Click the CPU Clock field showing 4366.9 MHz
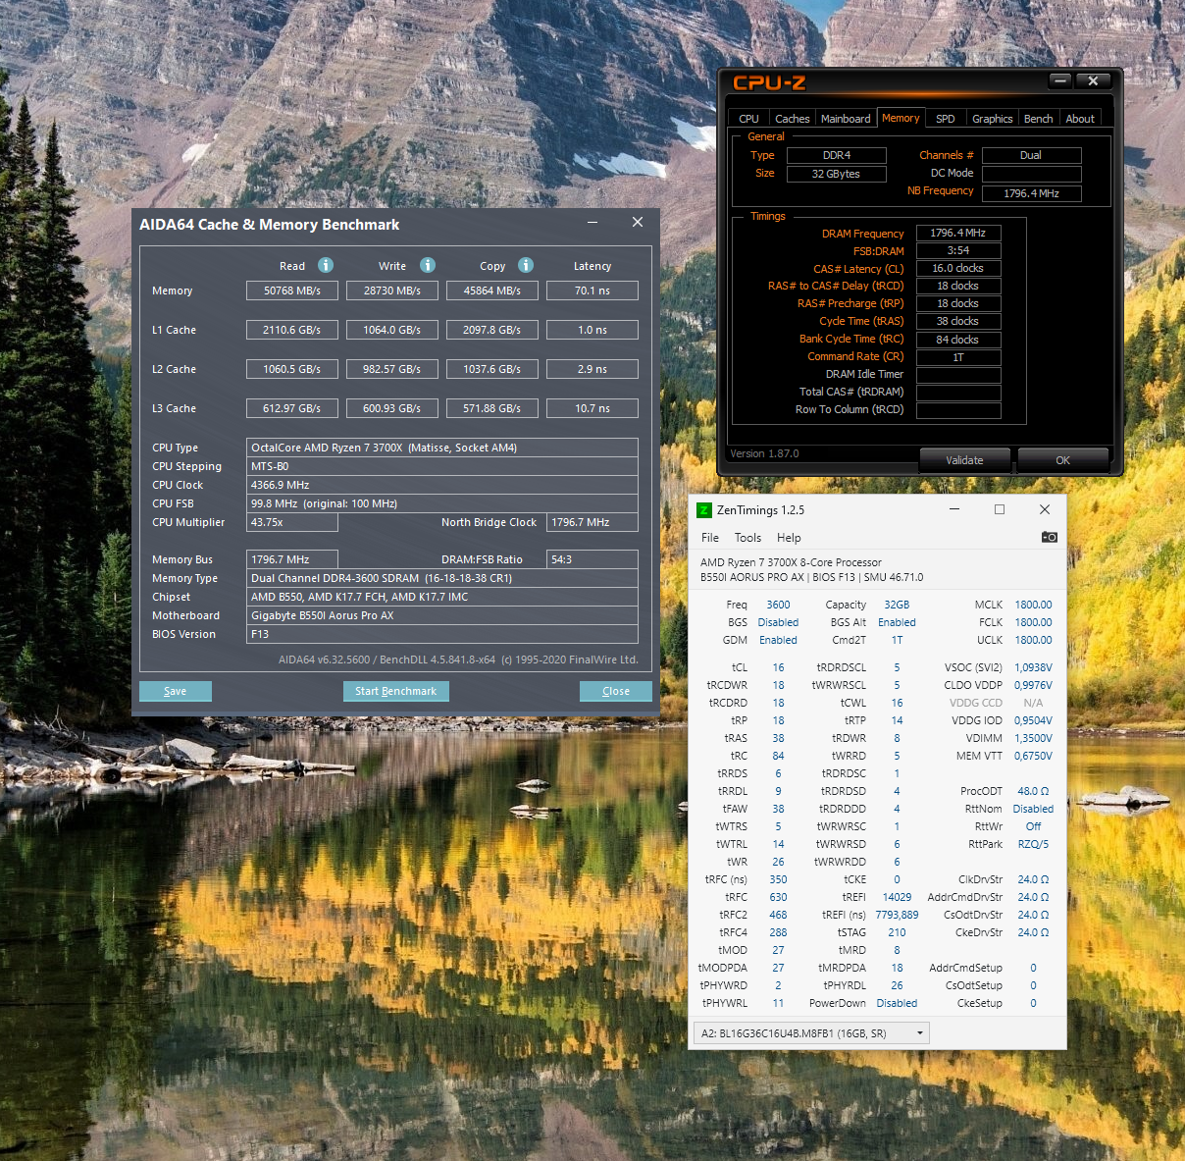 [x=442, y=485]
